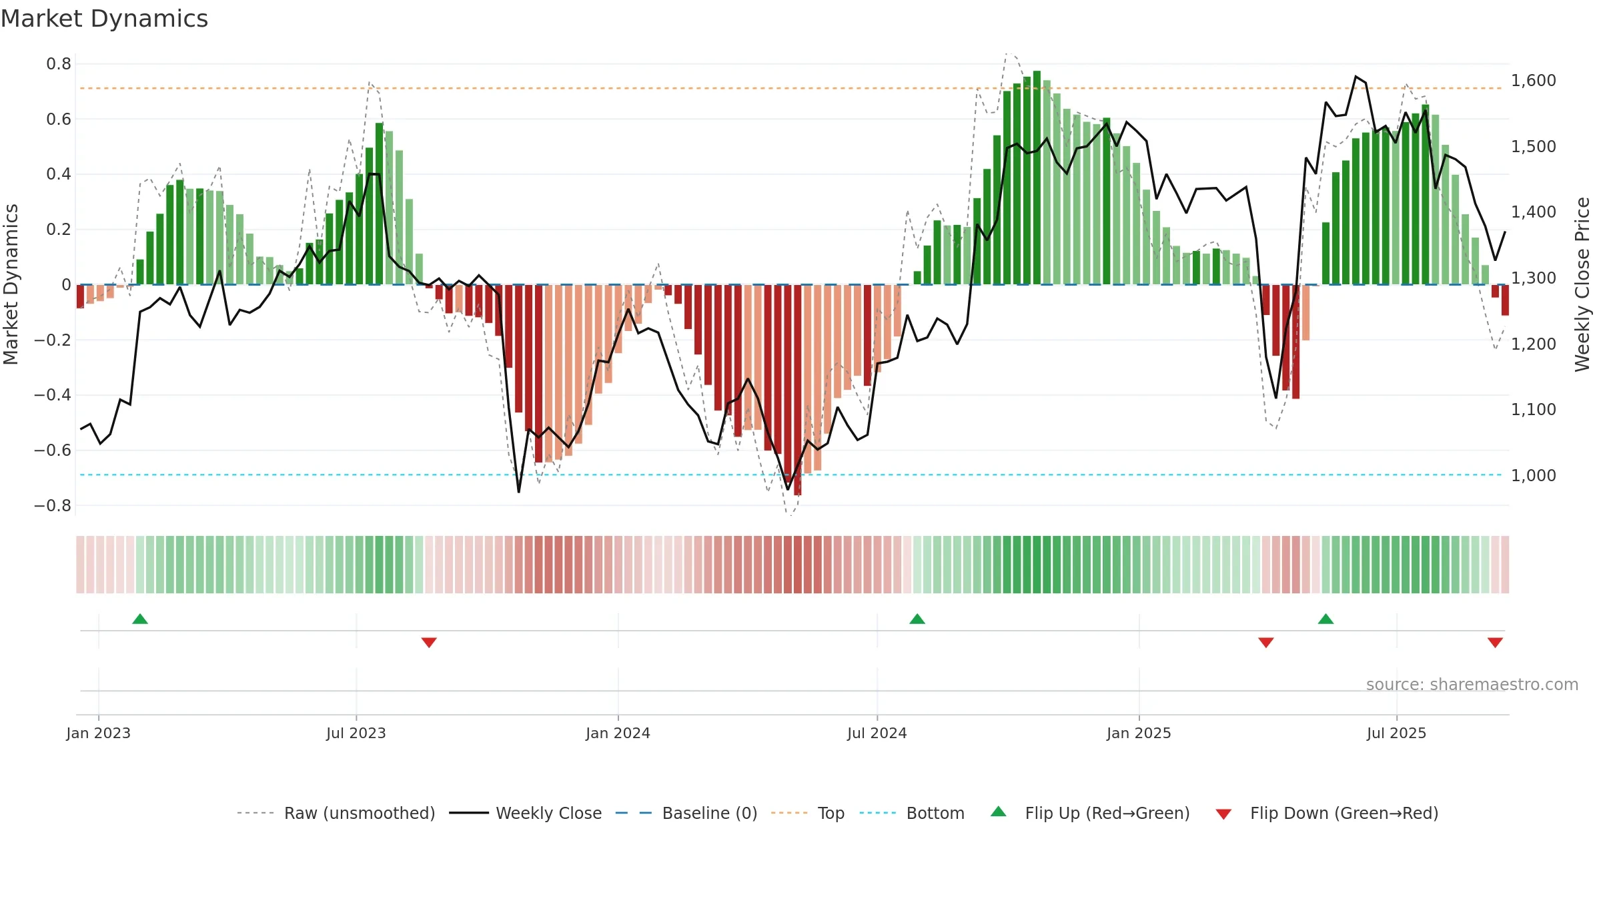Screen dimensions: 1601x901
Task: Click the 1,200 price tick label
Action: pos(1534,344)
